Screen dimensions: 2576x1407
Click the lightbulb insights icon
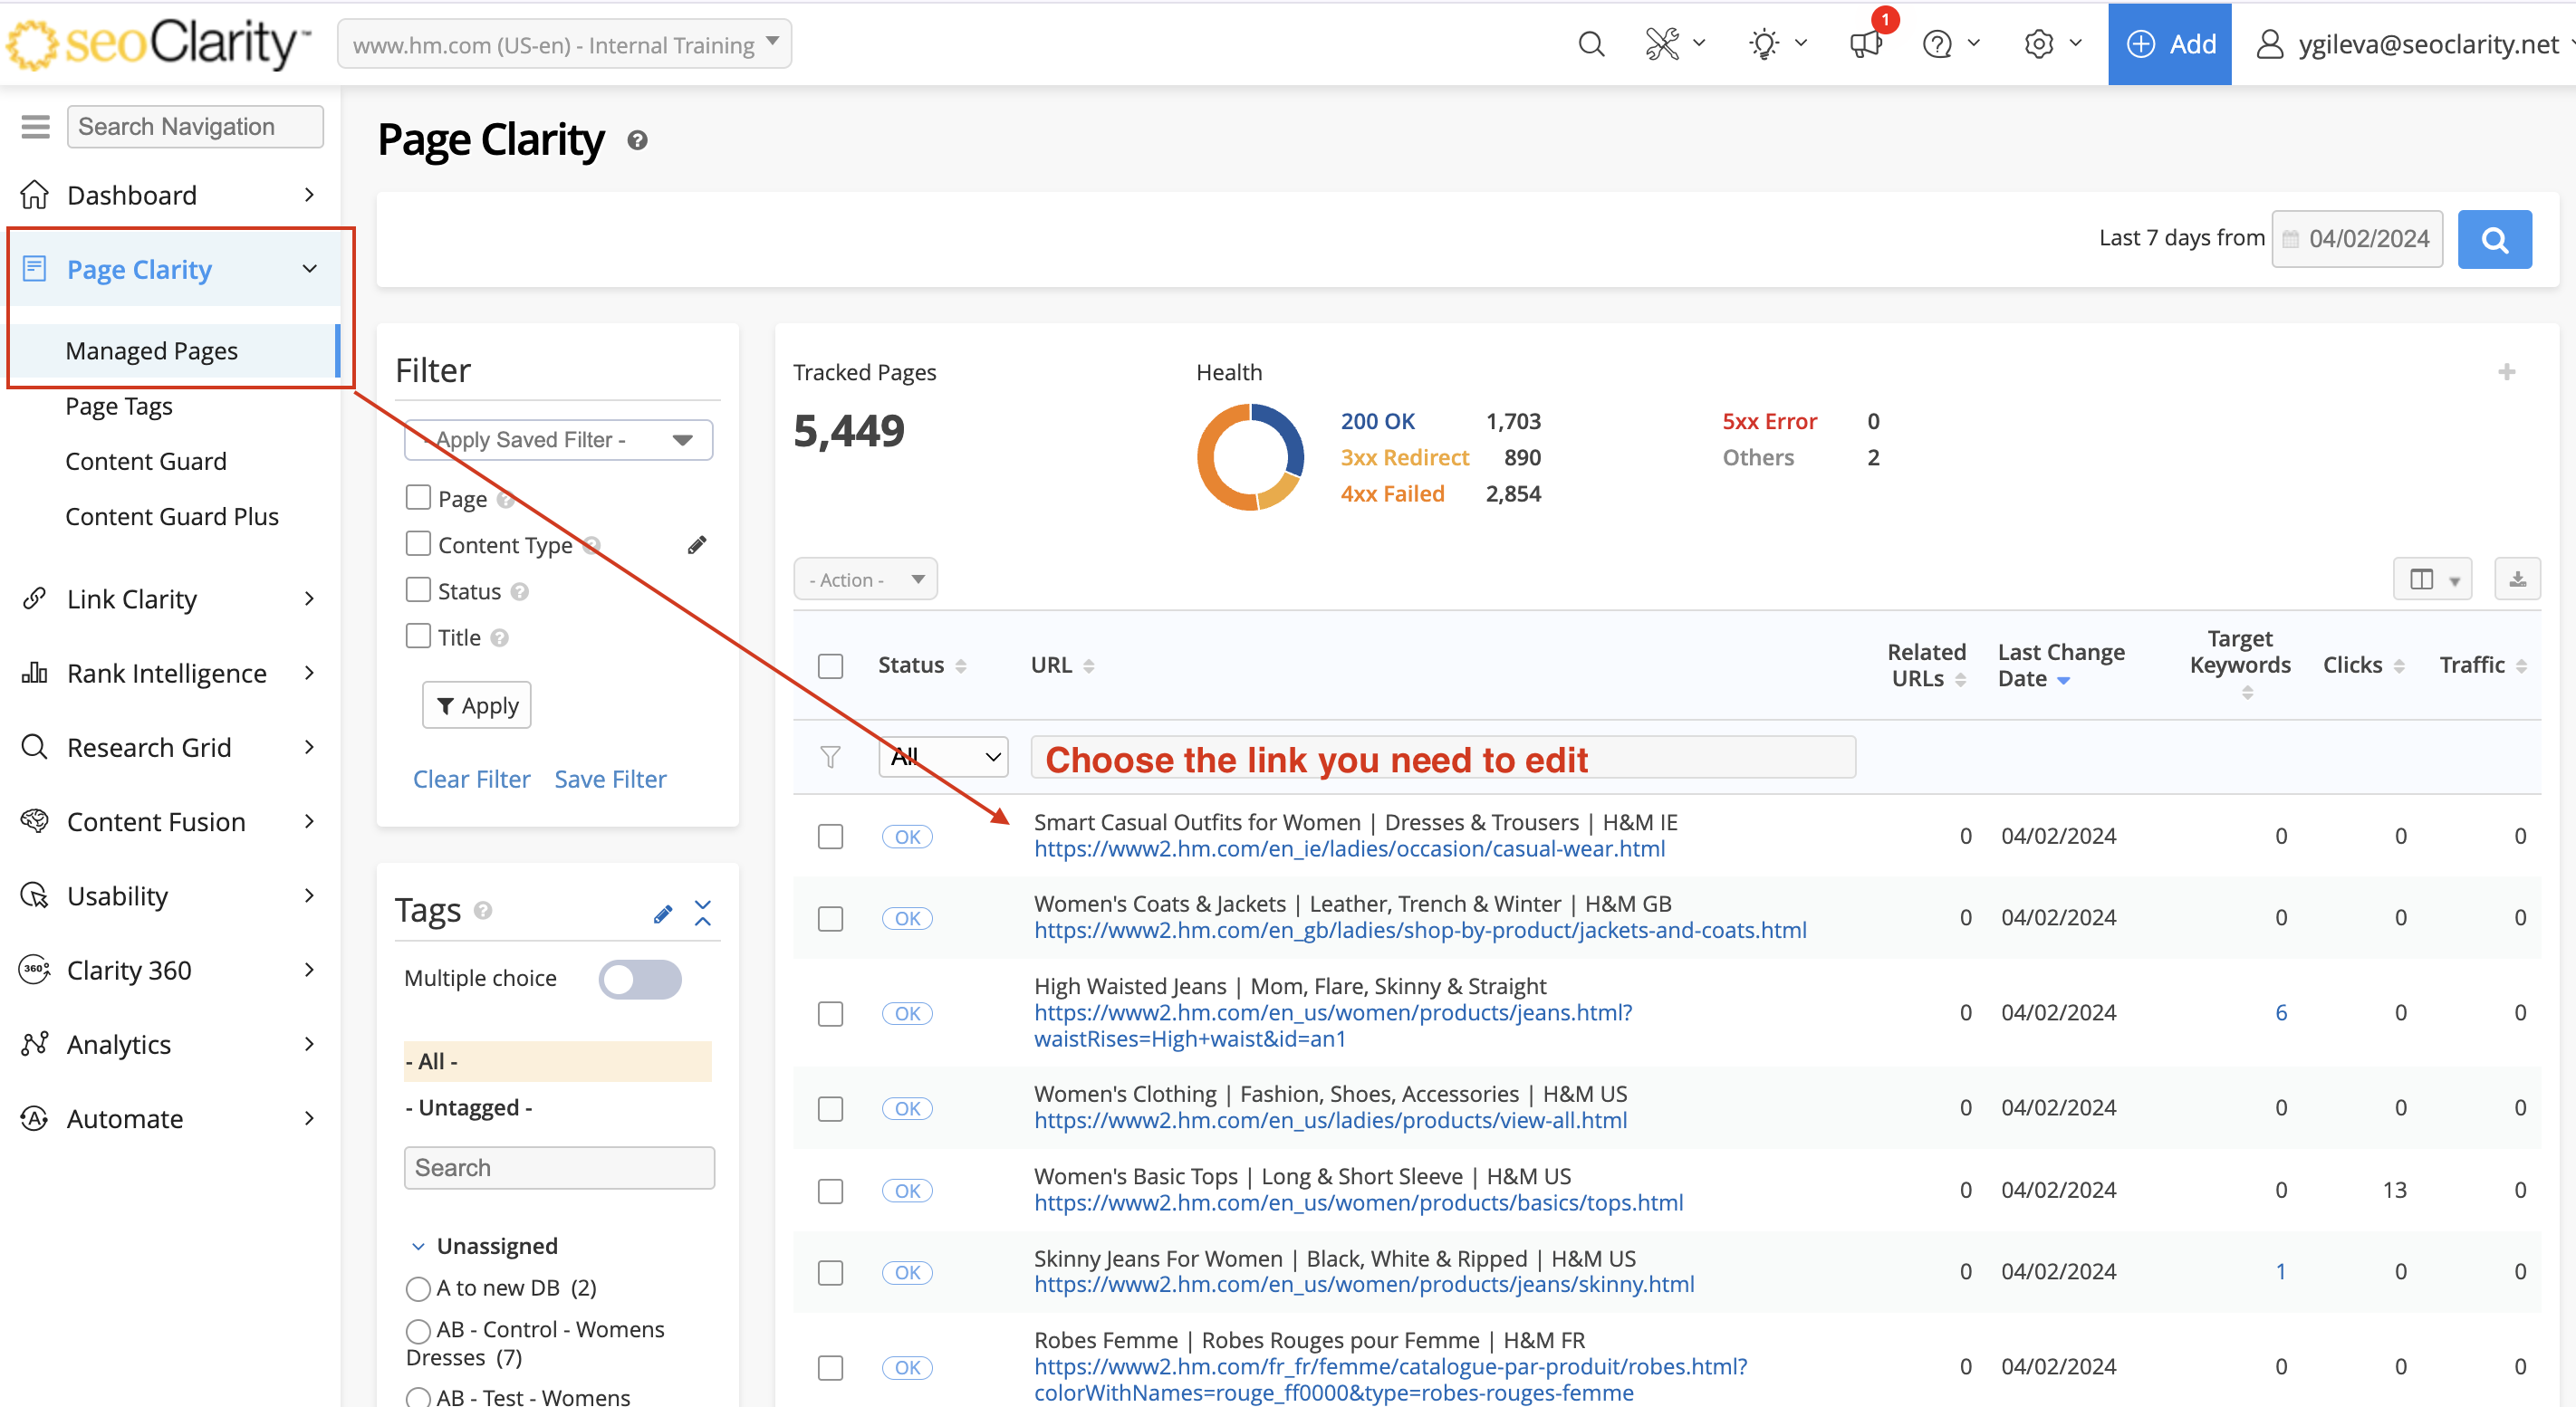1765,44
